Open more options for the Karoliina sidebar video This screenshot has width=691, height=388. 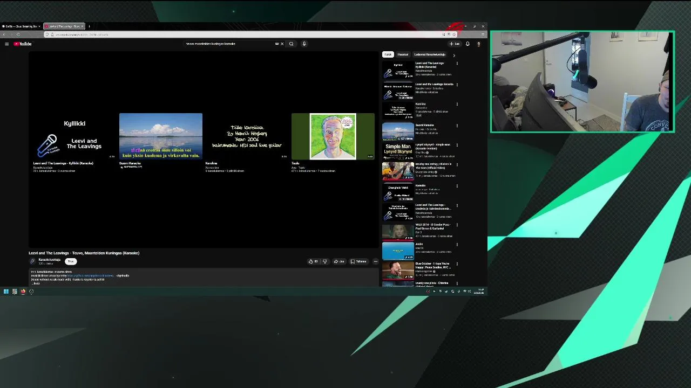457,105
